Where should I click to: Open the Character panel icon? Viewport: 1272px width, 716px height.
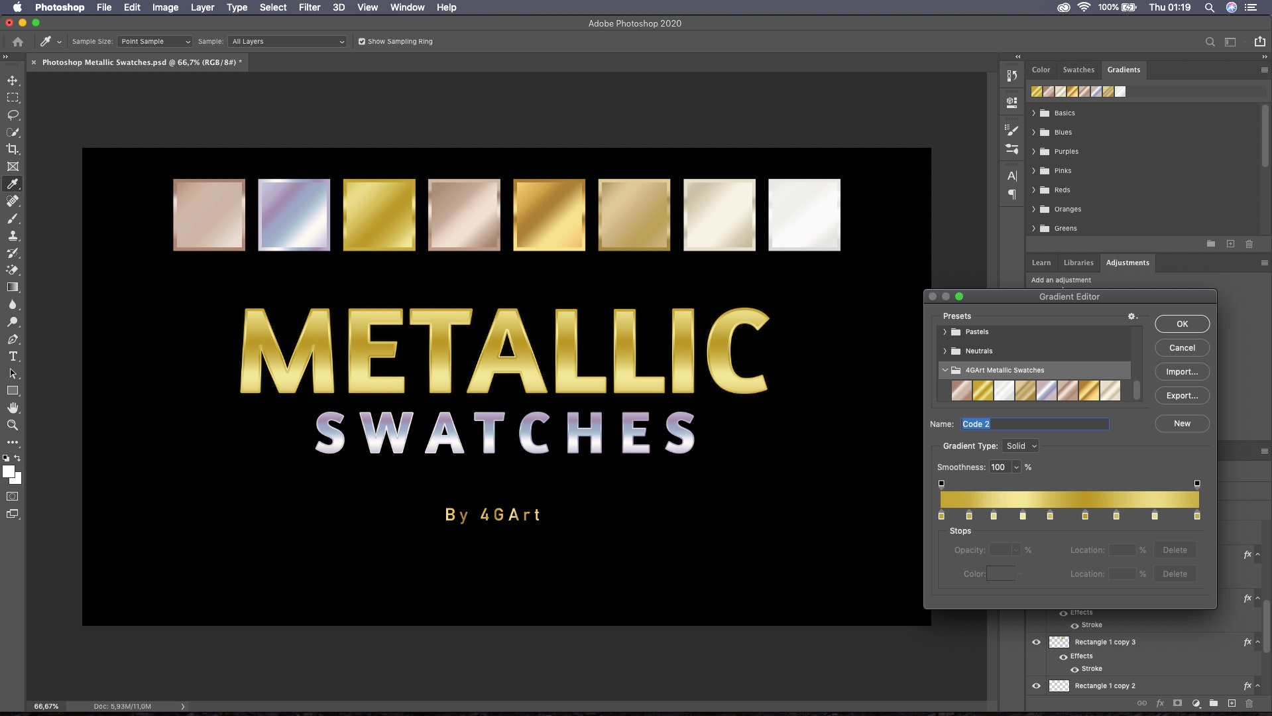click(x=1012, y=176)
